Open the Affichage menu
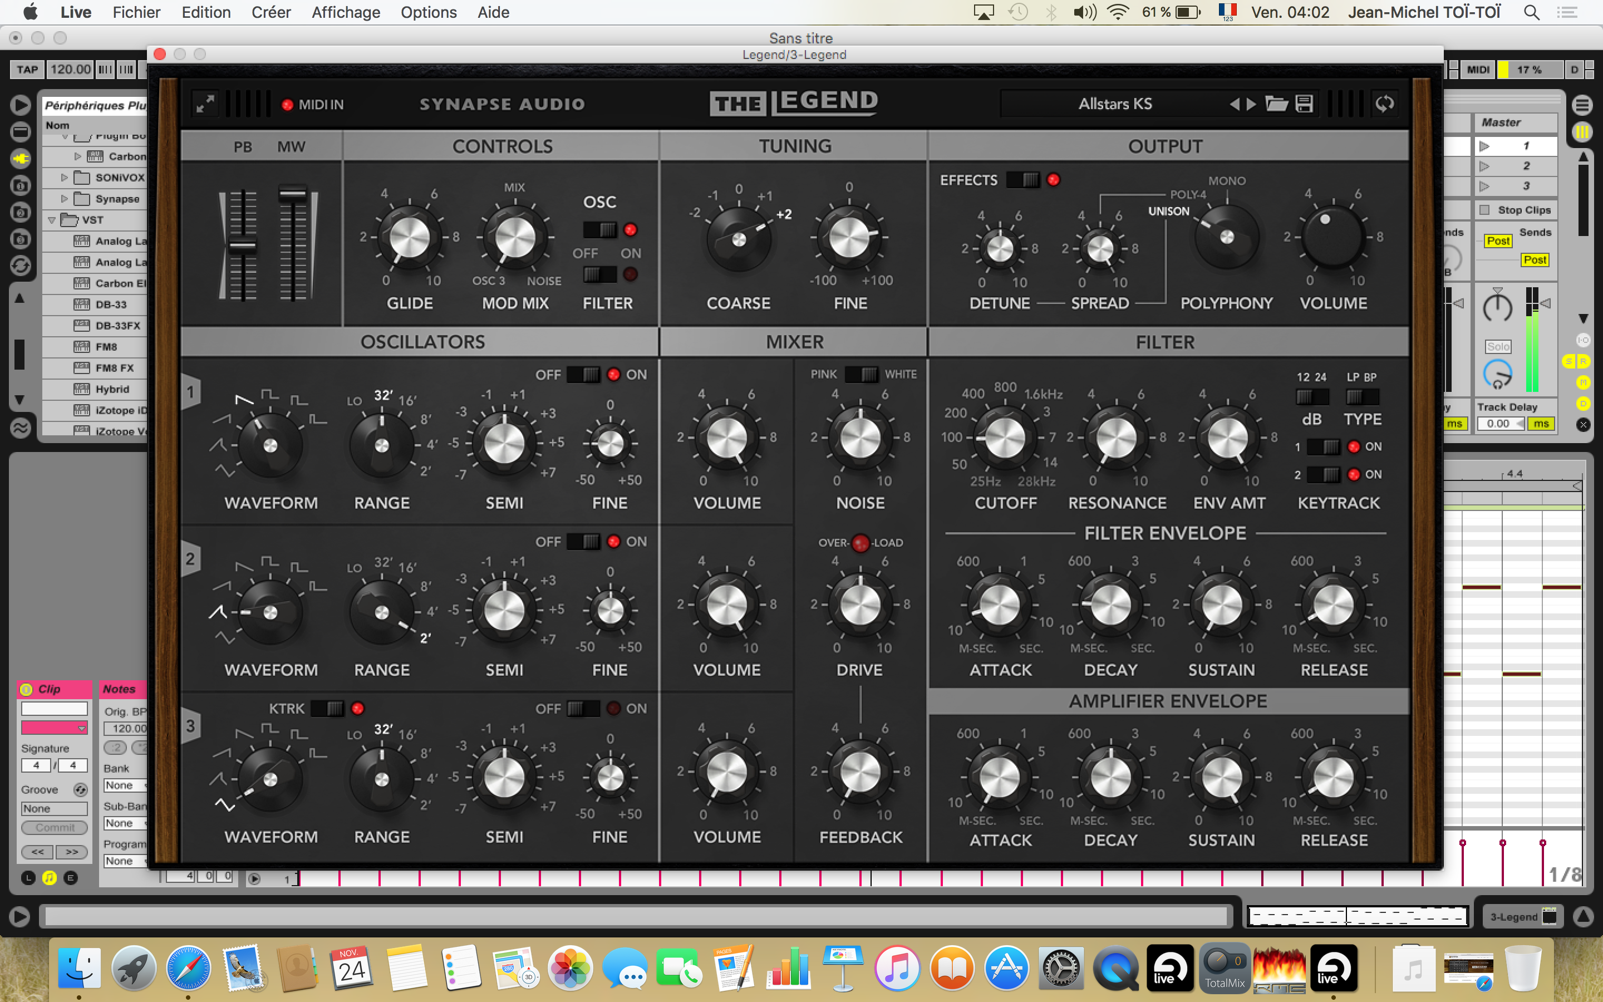 tap(346, 12)
